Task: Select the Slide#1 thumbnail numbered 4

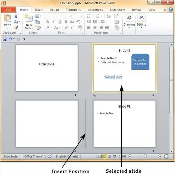Action: click(125, 124)
